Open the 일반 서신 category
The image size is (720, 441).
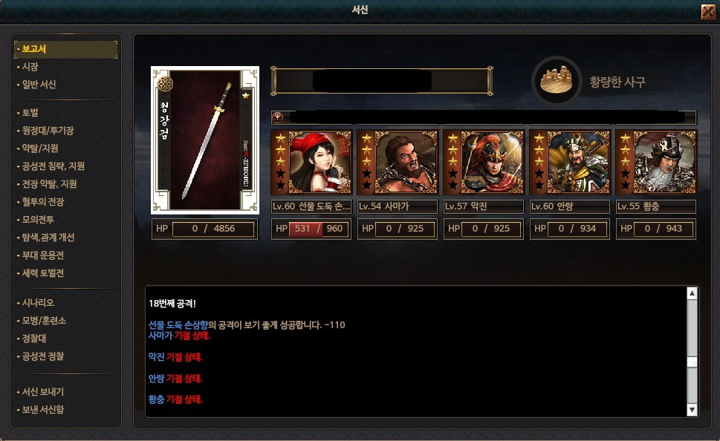click(x=39, y=85)
